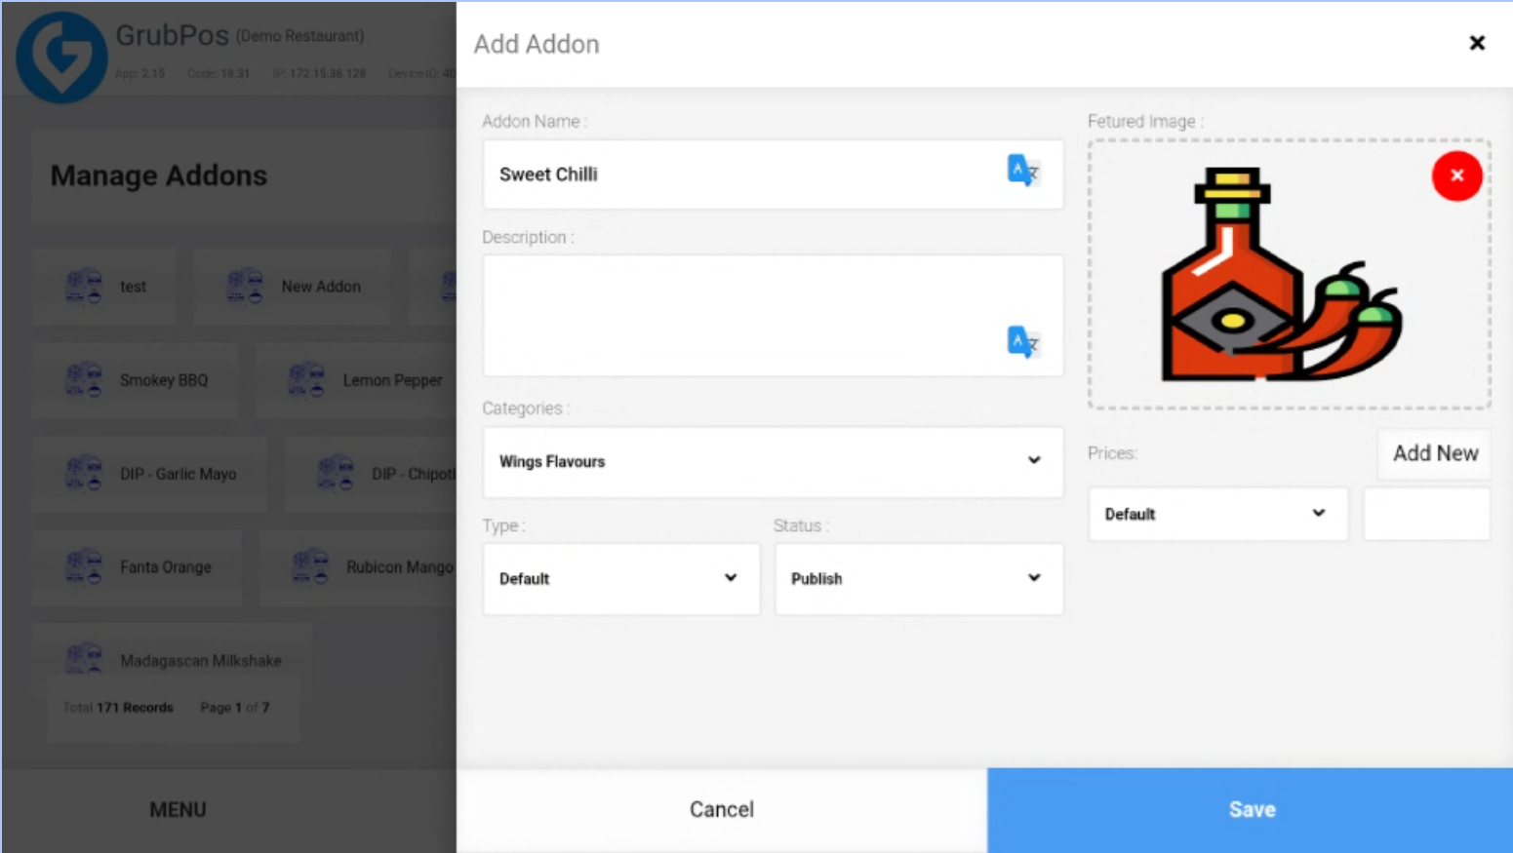Screen dimensions: 1513x853
Task: Click the Description text area
Action: click(x=773, y=316)
